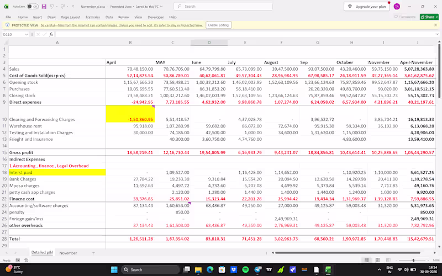Open the Page Layout ribbon tab
Image resolution: width=442 pixels, height=276 pixels.
(x=71, y=17)
